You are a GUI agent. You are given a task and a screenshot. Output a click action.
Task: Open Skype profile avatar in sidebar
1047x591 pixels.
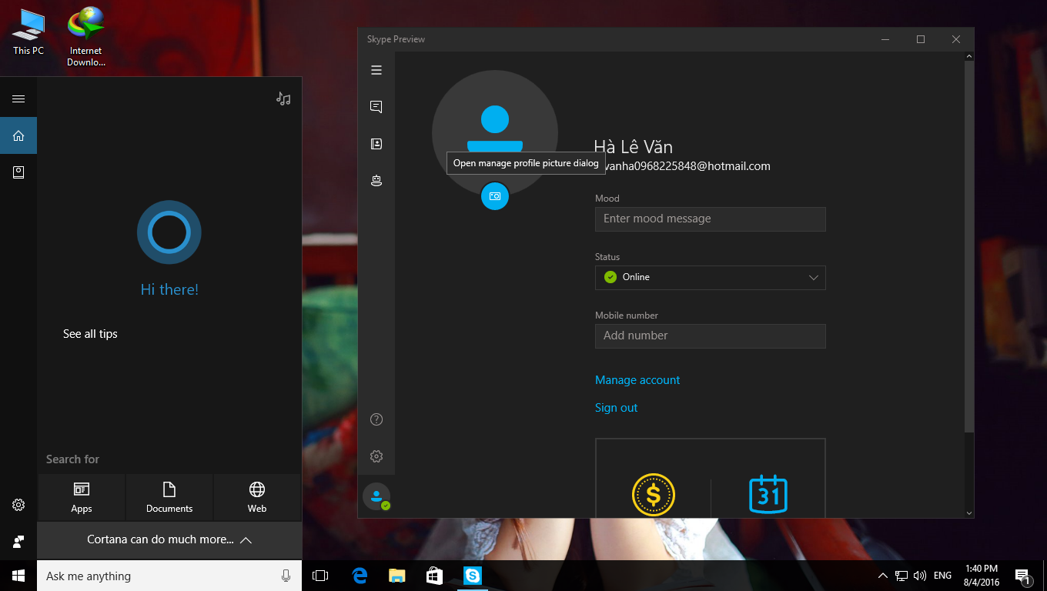(376, 496)
